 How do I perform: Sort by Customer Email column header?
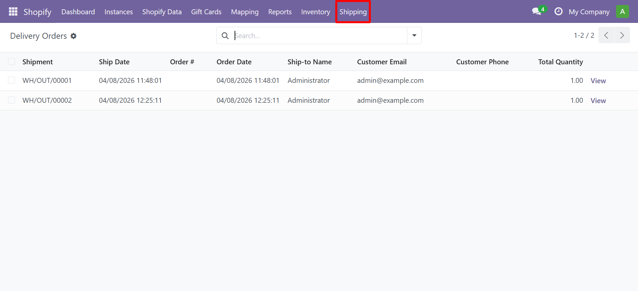tap(382, 62)
